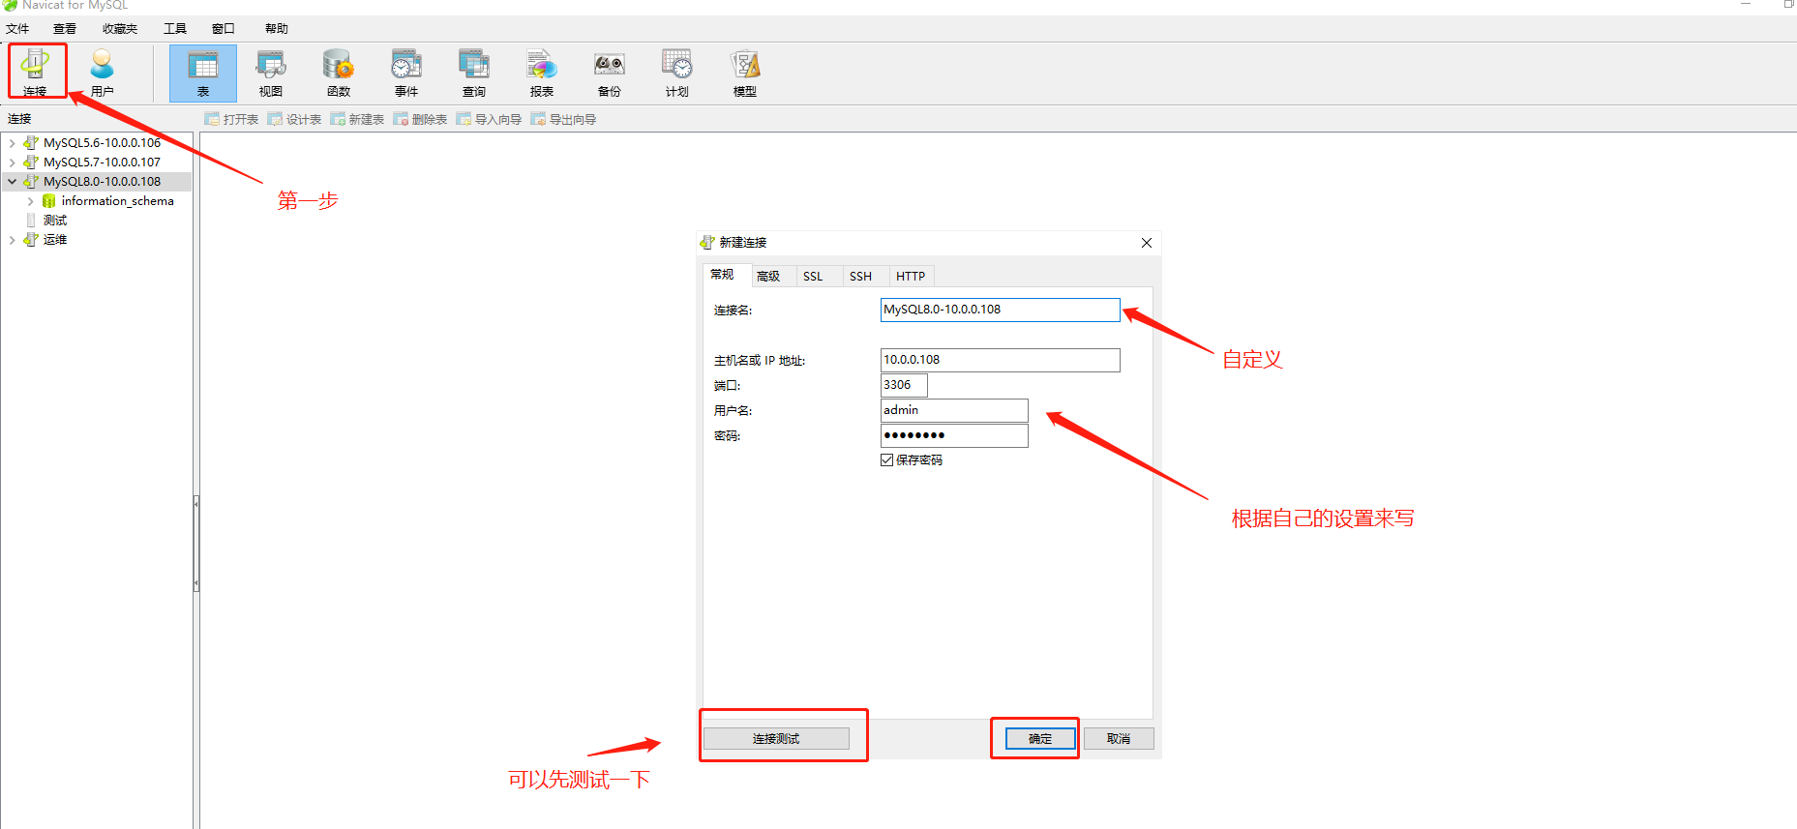Open the 查看 (View) menu

pos(65,29)
